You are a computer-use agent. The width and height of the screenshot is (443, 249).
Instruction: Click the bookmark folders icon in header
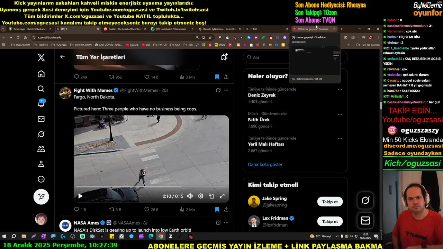[x=224, y=57]
